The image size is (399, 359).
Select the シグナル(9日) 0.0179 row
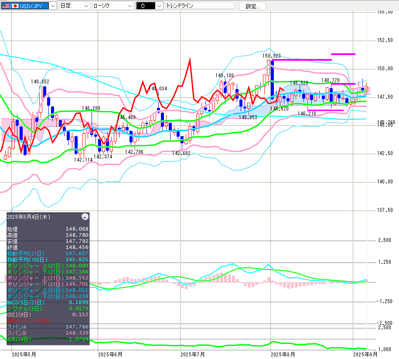(48, 308)
